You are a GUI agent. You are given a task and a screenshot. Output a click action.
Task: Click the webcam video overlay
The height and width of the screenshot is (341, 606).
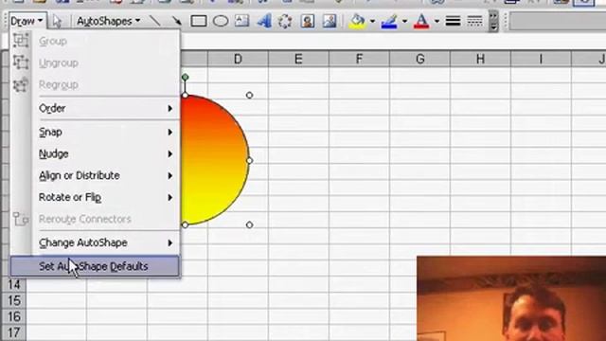click(x=511, y=298)
